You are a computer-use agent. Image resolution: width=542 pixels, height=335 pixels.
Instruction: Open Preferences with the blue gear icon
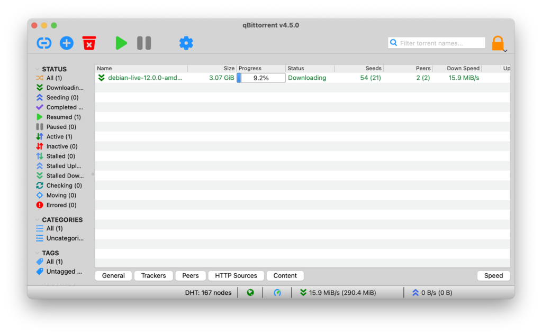point(186,43)
